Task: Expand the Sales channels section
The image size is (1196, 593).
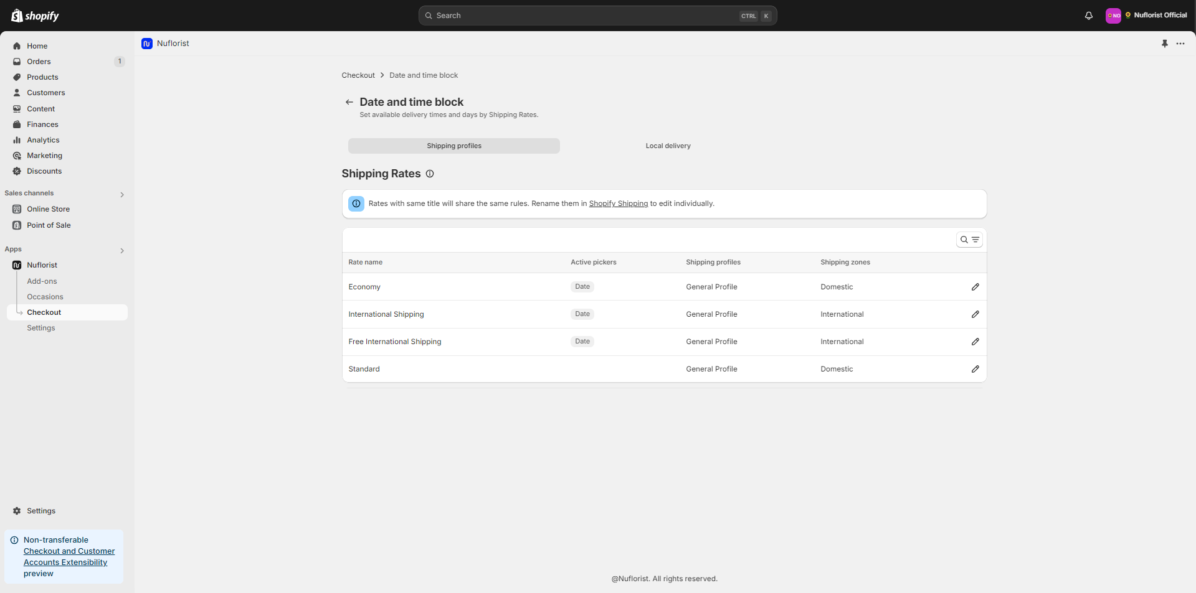Action: [x=122, y=195]
